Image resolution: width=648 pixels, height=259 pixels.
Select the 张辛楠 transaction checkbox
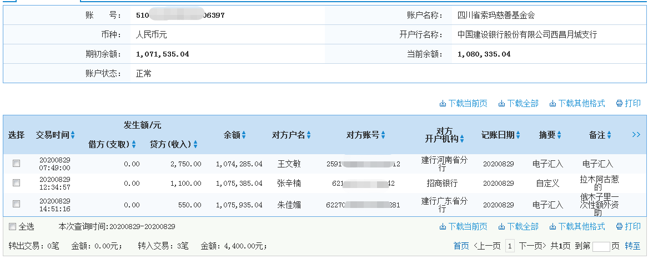17,182
